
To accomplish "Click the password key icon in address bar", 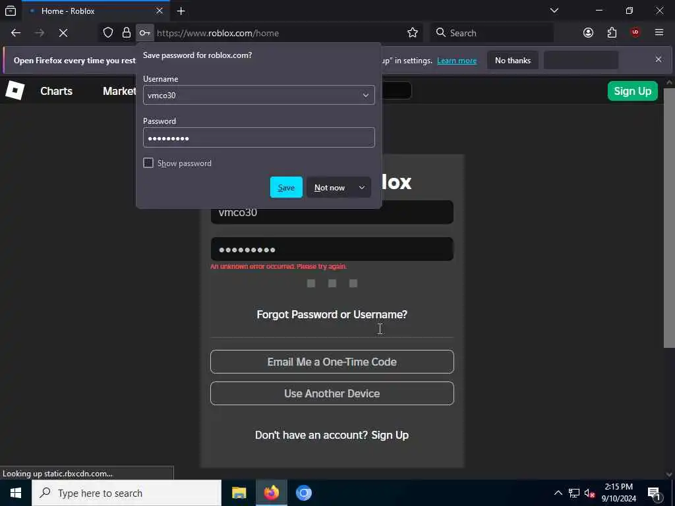I will coord(144,33).
